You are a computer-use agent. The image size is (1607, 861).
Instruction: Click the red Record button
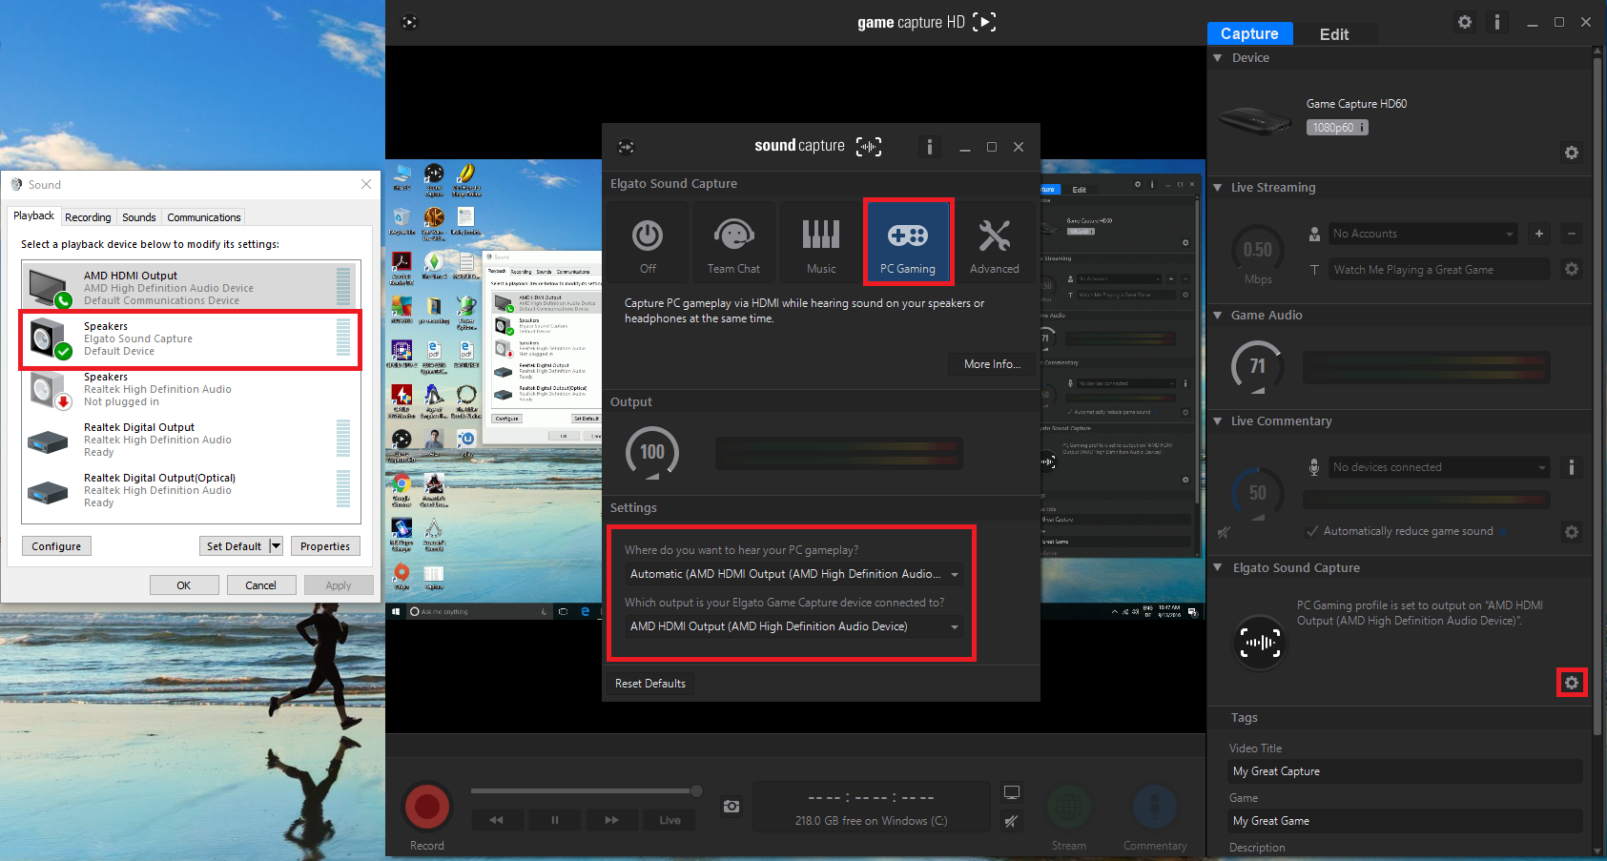click(x=426, y=807)
